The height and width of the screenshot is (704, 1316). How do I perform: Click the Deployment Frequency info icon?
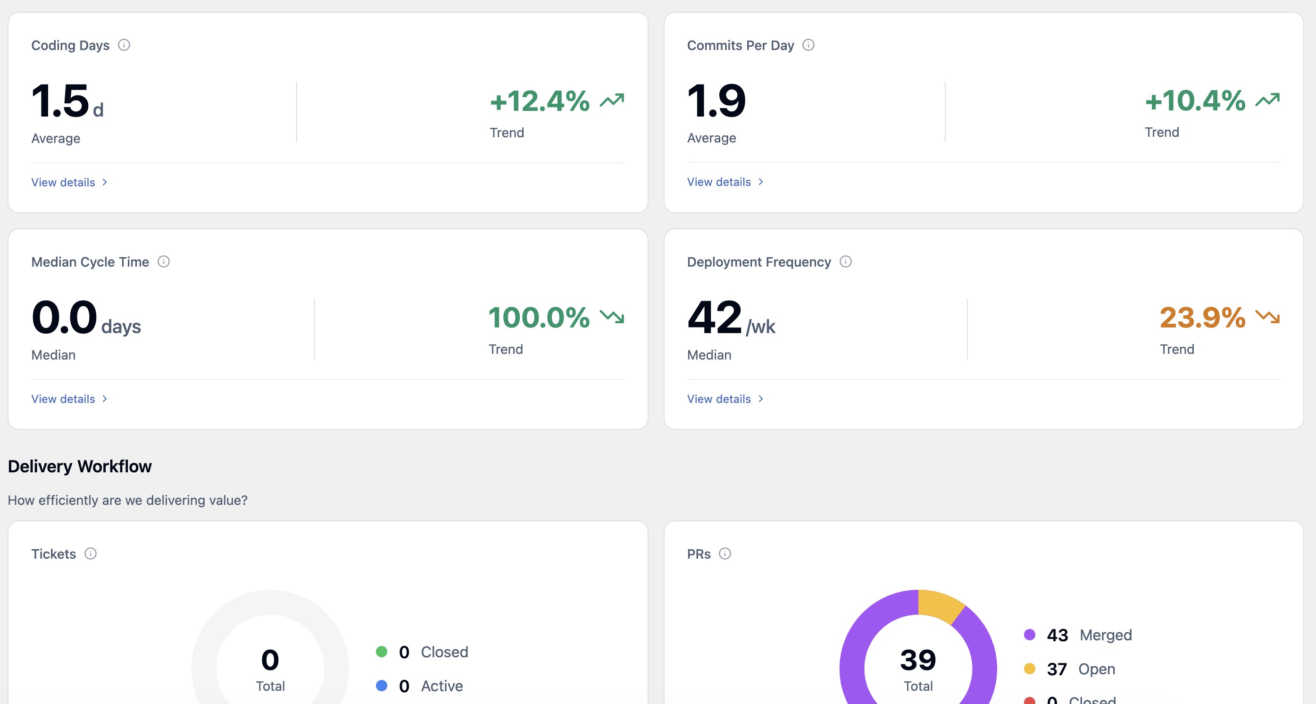pos(846,261)
